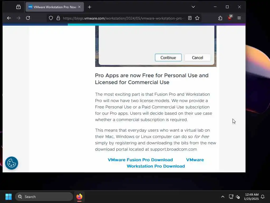
Task: Open the Firefox View icon
Action: 18,7
